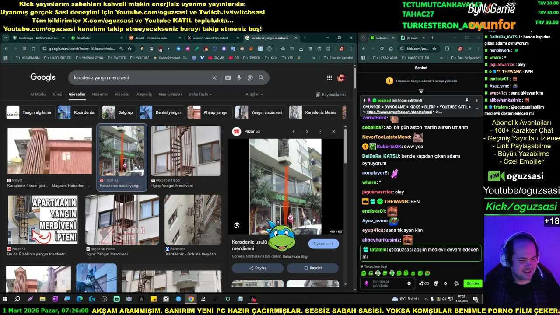The image size is (560, 315).
Task: Search inside the image with Lens icon
Action: [x=237, y=225]
